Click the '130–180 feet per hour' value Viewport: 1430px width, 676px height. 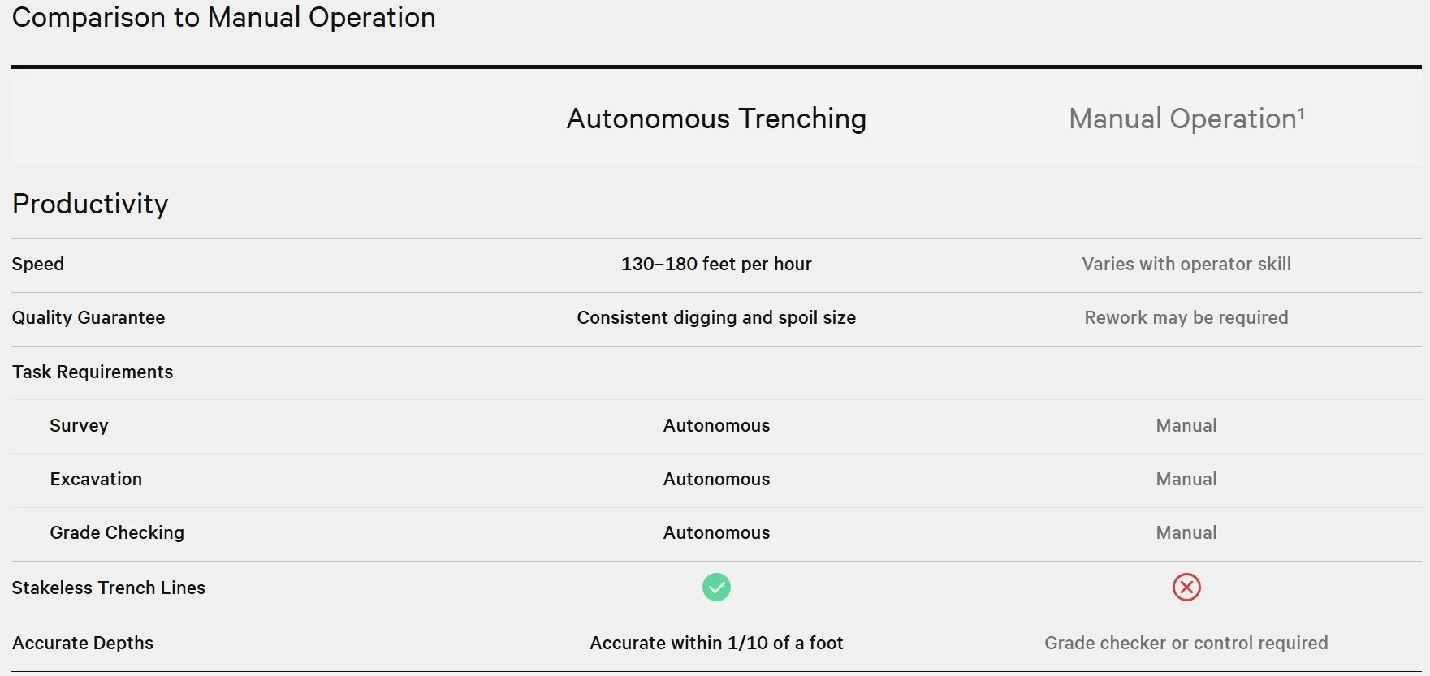(x=716, y=264)
